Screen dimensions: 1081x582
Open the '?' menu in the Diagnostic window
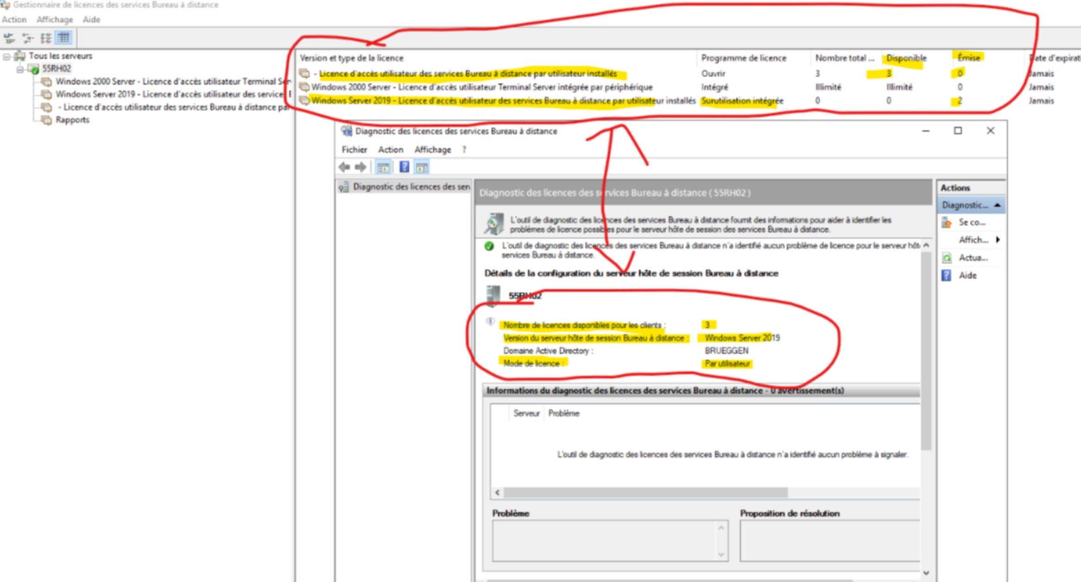click(x=464, y=149)
